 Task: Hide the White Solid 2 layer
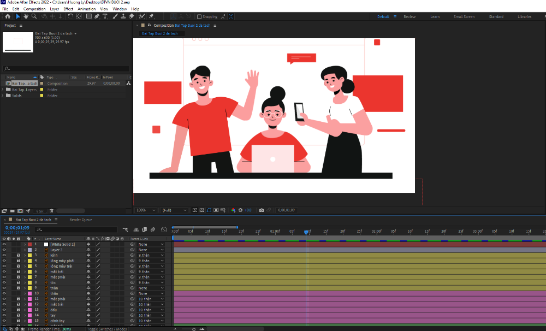(x=4, y=245)
